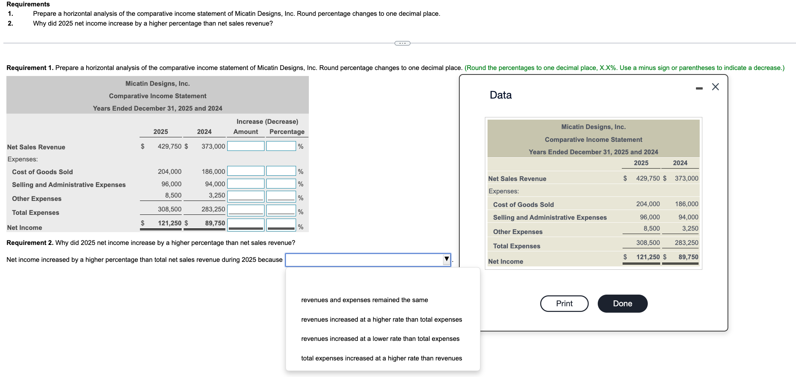796x377 pixels.
Task: Select 'revenues and expenses remained the same'
Action: [364, 300]
